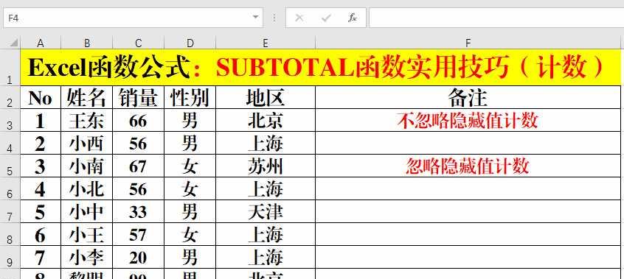Screen dimensions: 624x279
Task: Select No cell 5
Action: point(40,212)
